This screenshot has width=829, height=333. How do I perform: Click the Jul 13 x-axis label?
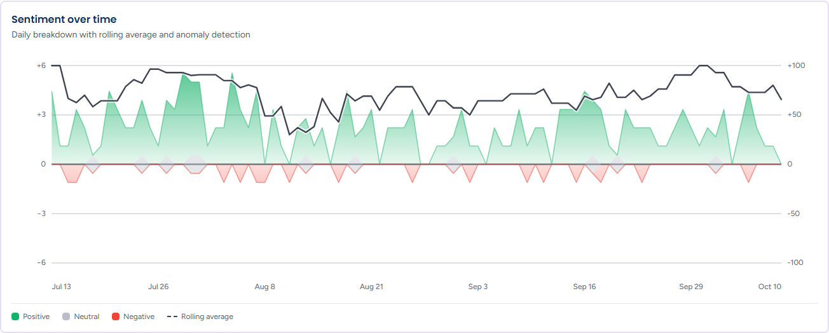coord(61,287)
